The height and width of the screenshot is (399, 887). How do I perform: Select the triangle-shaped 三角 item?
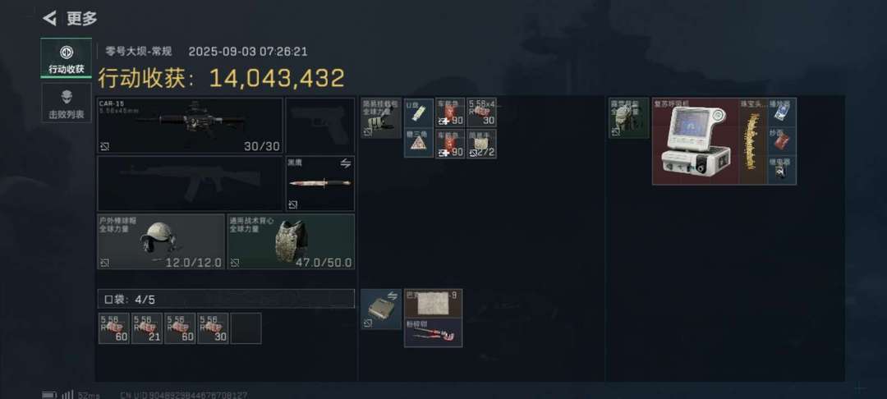(x=419, y=143)
